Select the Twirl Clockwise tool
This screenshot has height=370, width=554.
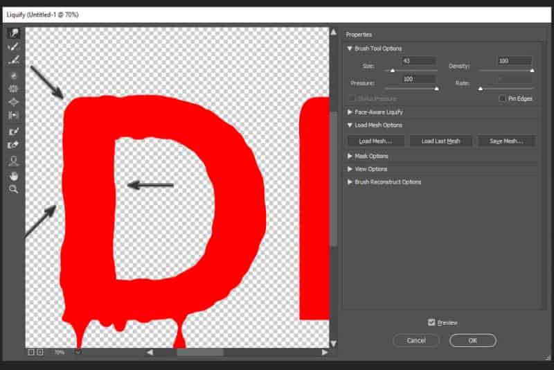(14, 76)
